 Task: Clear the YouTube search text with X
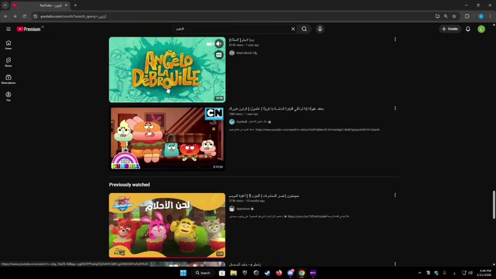[x=293, y=29]
